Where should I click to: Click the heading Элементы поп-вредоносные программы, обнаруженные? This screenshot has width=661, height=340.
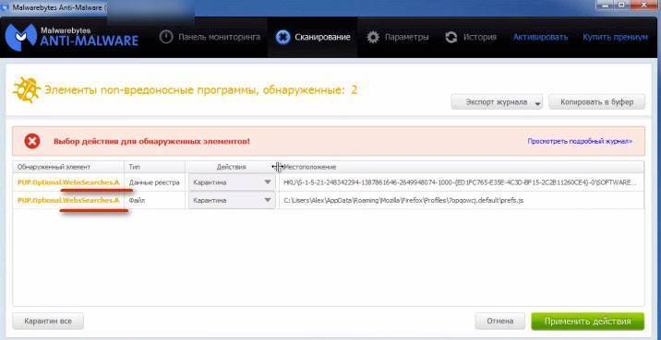tap(201, 89)
